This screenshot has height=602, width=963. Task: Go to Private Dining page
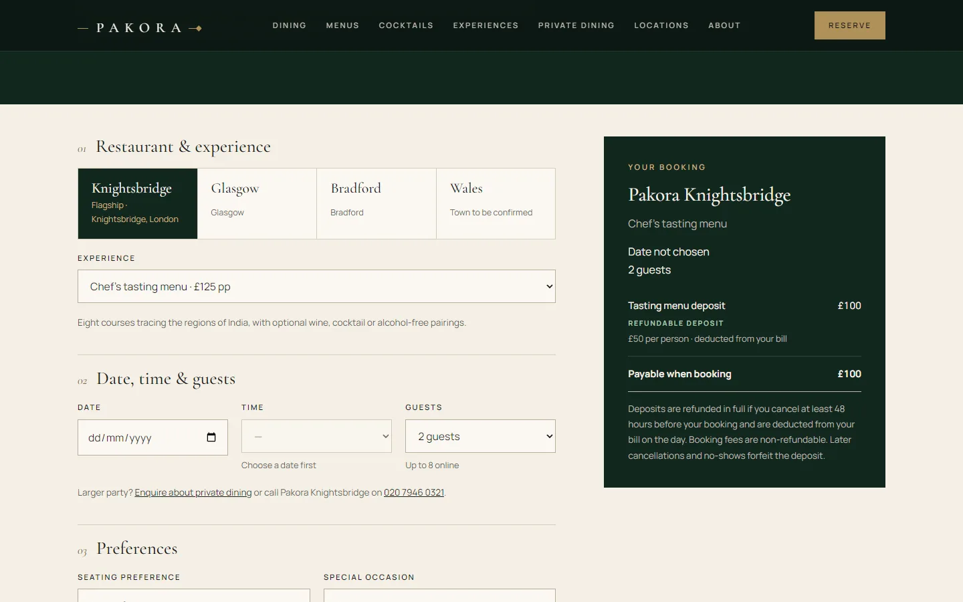576,25
